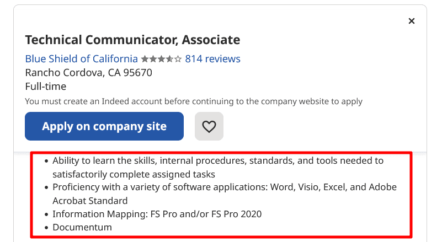Click the Documentum bullet item
The width and height of the screenshot is (442, 242).
(x=82, y=227)
